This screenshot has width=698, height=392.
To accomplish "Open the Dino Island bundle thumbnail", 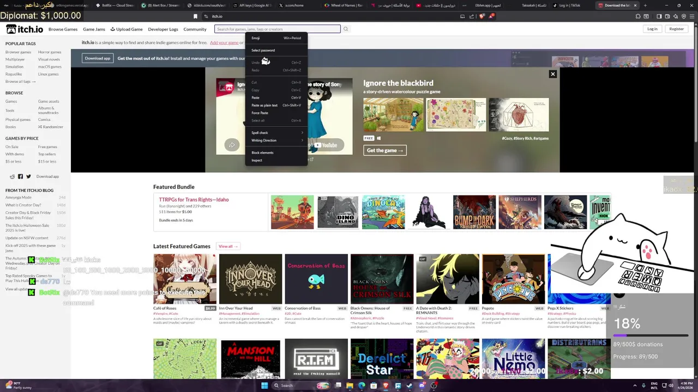I will point(338,212).
